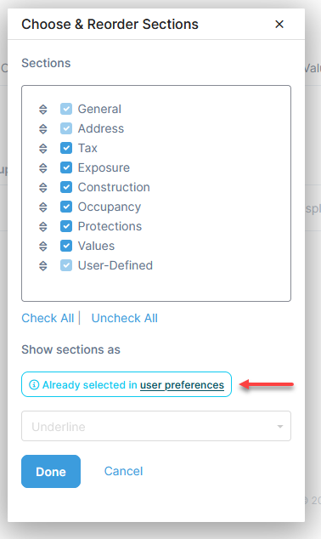The height and width of the screenshot is (539, 321).
Task: Click the reorder handle icon beside General
Action: click(x=43, y=110)
